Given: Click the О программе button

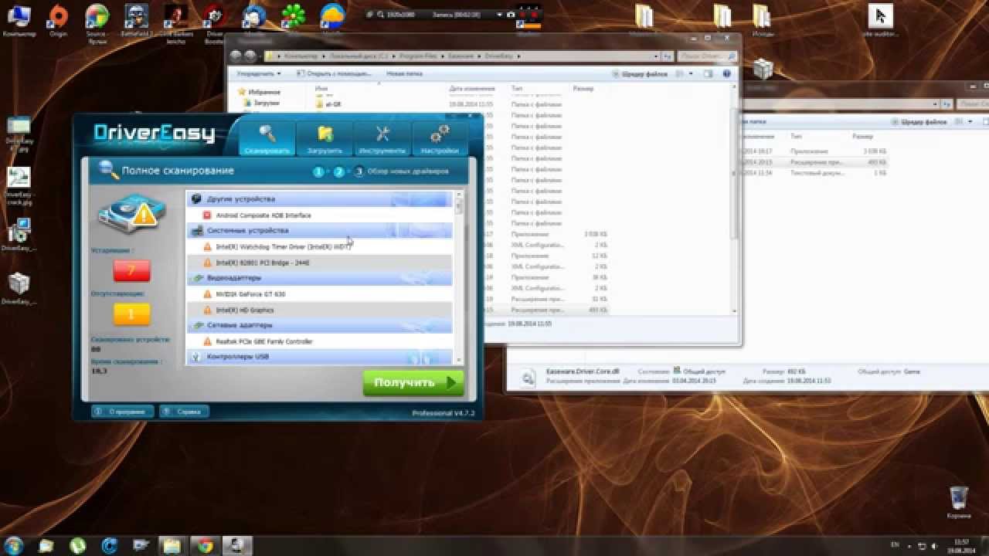Looking at the screenshot, I should (x=123, y=412).
